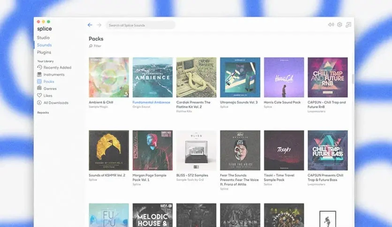Open All Downloads in the sidebar
This screenshot has height=227, width=392.
point(53,103)
